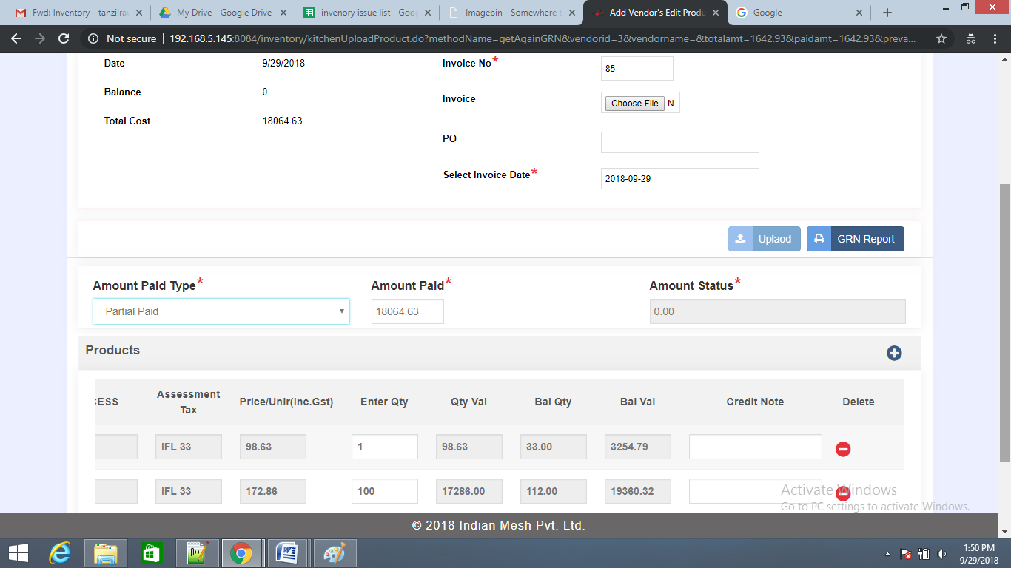Open the Windows Start menu
Image resolution: width=1011 pixels, height=568 pixels.
(x=19, y=553)
